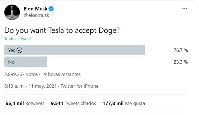Click the 2.099.267 votos count
The image size is (199, 115).
[21, 74]
